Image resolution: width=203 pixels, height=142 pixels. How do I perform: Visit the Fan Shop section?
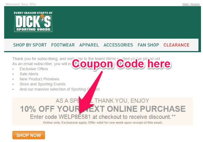[x=148, y=45]
